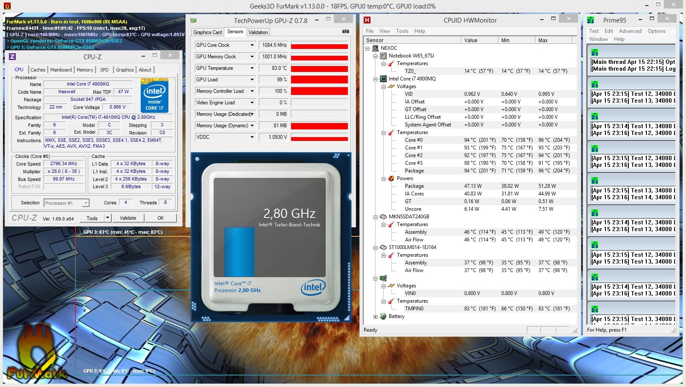Screen dimensions: 686x387
Task: Click the GPU Load red graph bar
Action: [x=319, y=80]
